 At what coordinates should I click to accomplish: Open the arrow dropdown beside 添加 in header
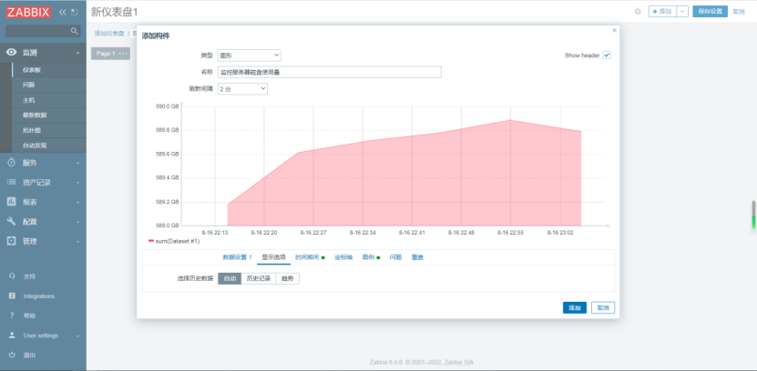coord(682,12)
